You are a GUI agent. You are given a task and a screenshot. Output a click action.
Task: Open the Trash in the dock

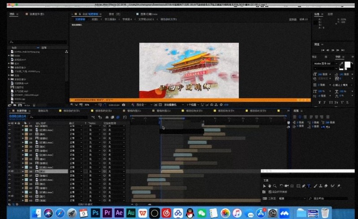325,213
